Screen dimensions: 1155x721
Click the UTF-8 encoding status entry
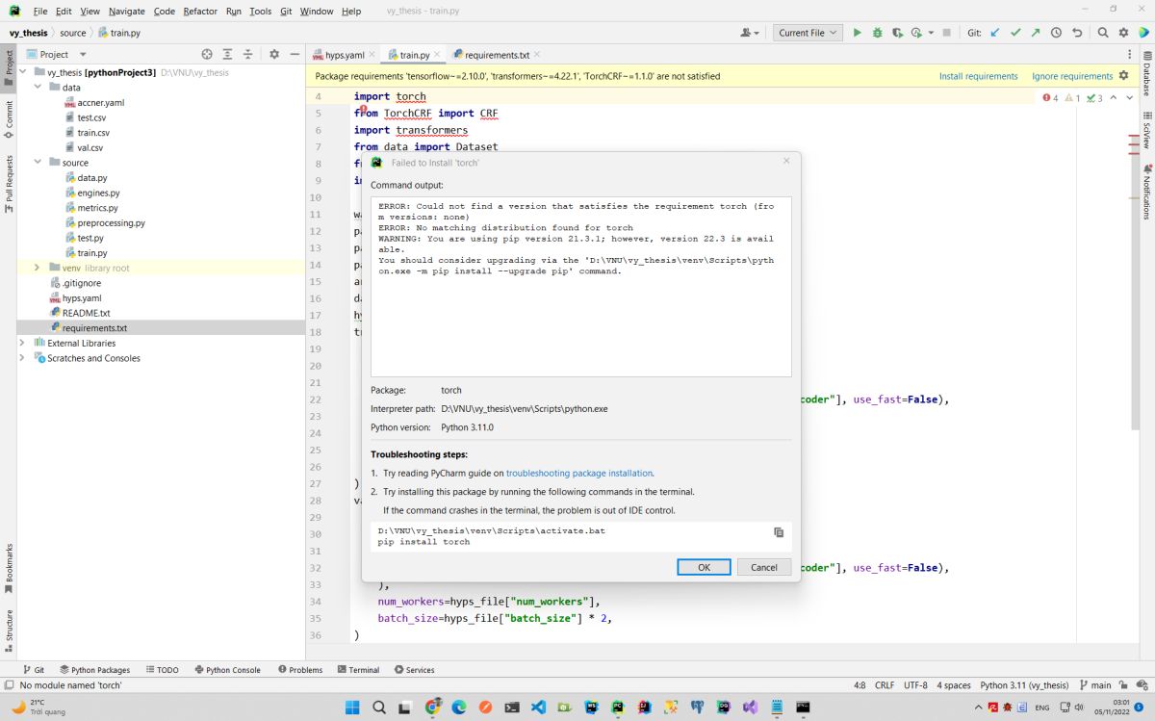(915, 685)
